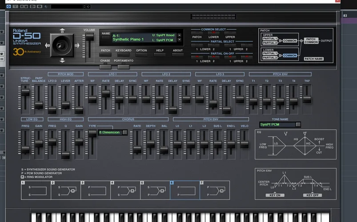Open the PATCH menu button

pyautogui.click(x=105, y=55)
